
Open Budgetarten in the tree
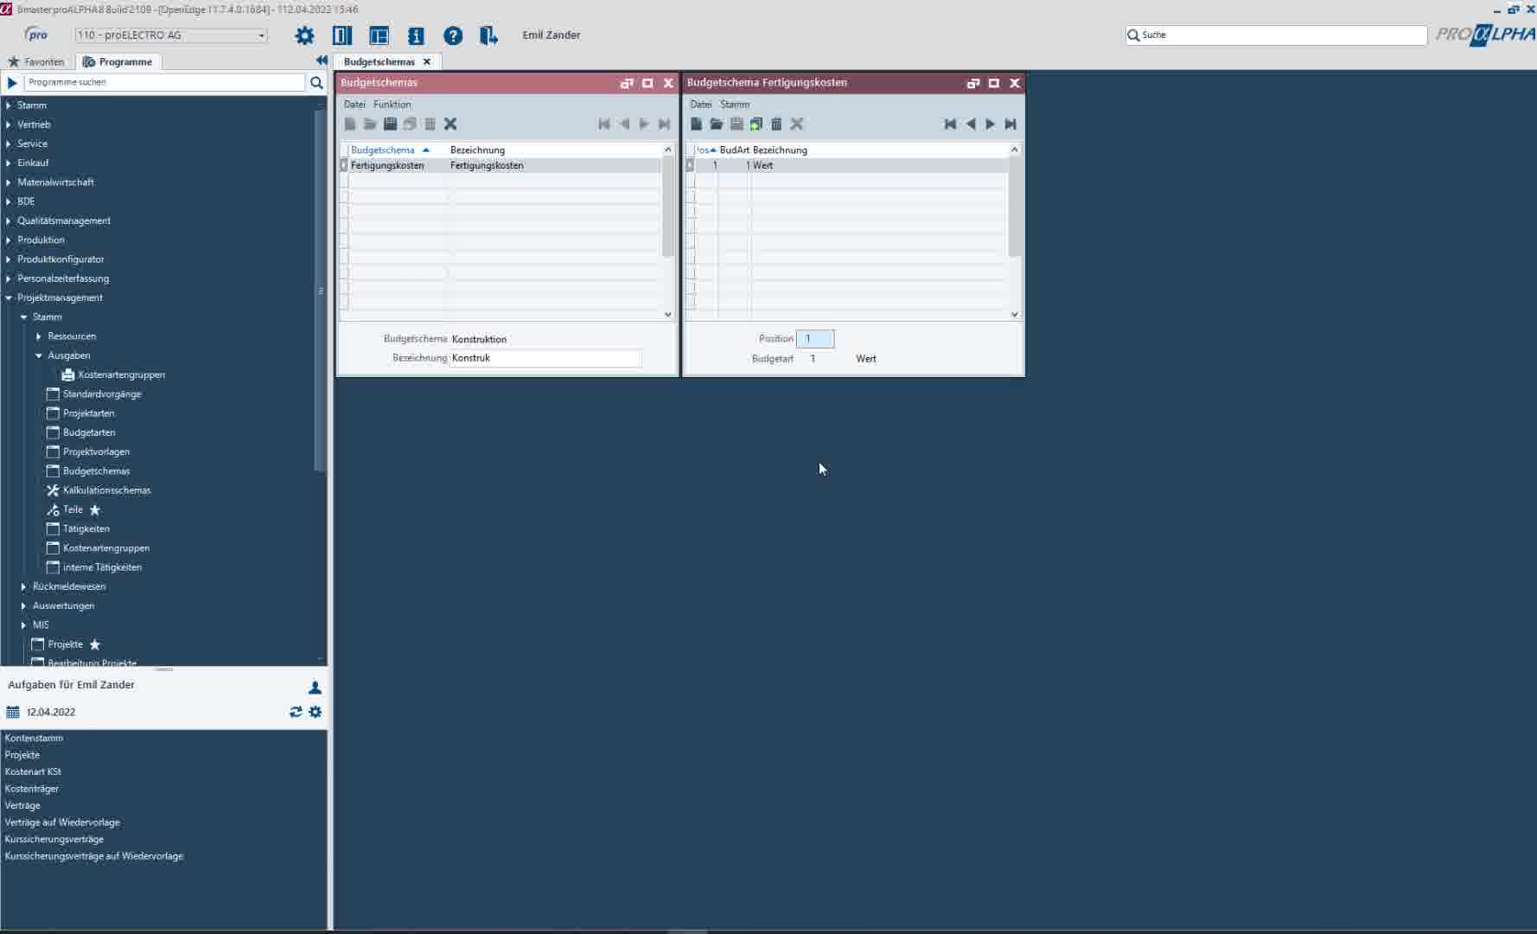(89, 432)
